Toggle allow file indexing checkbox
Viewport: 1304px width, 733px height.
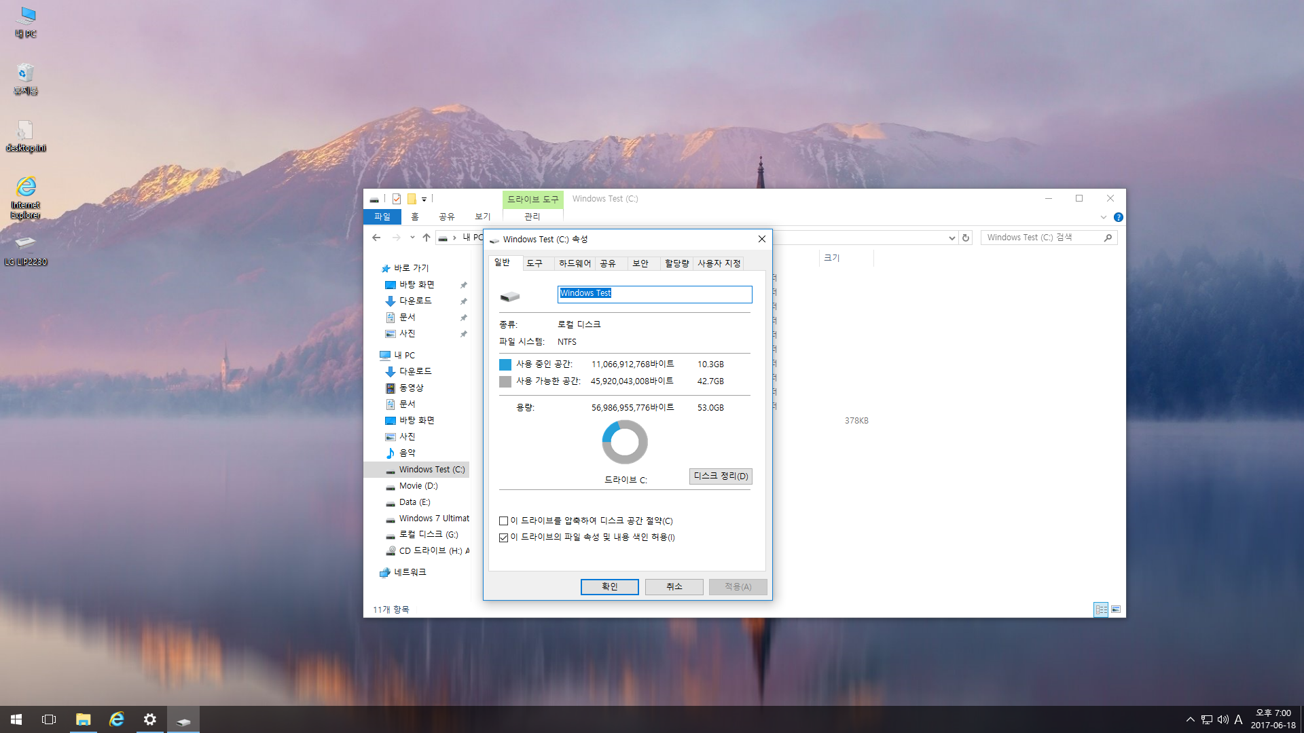tap(504, 538)
